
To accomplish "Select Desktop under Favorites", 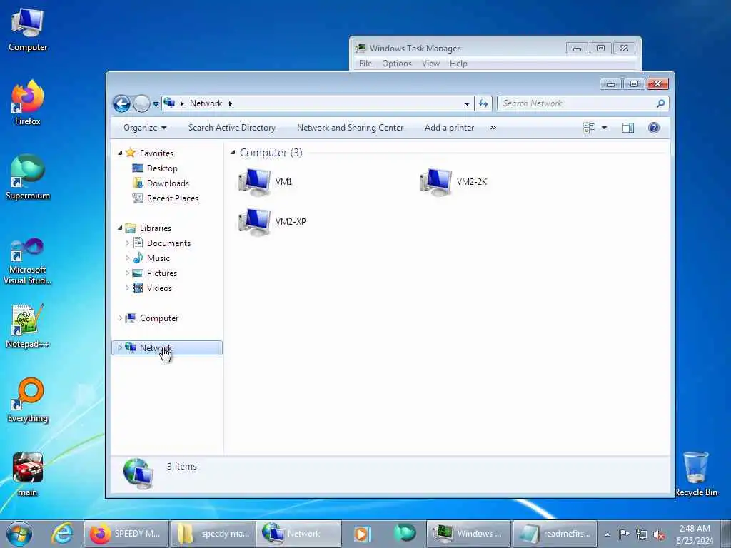I will [x=162, y=168].
